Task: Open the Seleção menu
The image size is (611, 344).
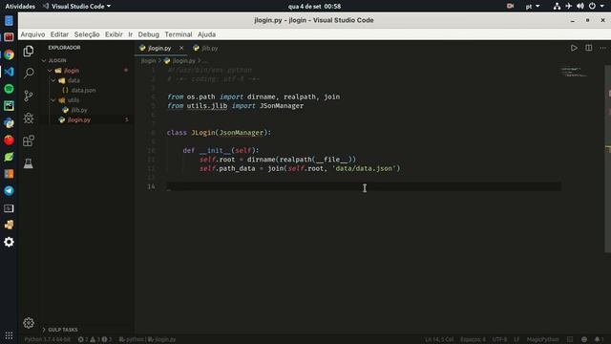Action: [x=87, y=34]
